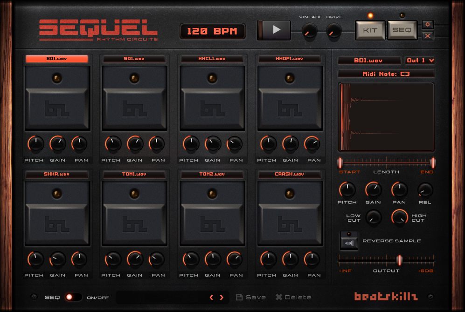The width and height of the screenshot is (465, 312).
Task: Open the settings gear icon
Action: [x=428, y=25]
